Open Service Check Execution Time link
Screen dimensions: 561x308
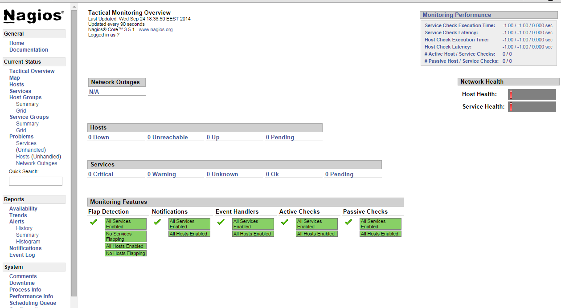click(x=460, y=26)
